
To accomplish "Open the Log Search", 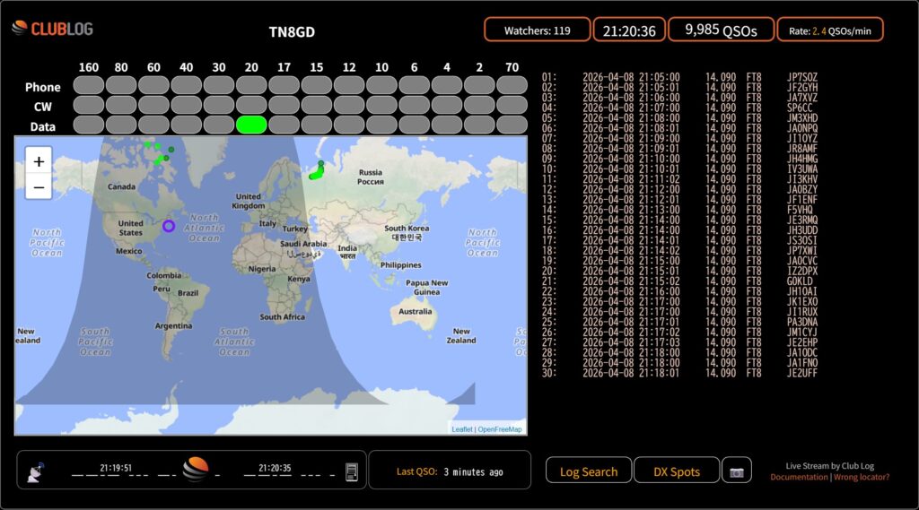I will 589,471.
